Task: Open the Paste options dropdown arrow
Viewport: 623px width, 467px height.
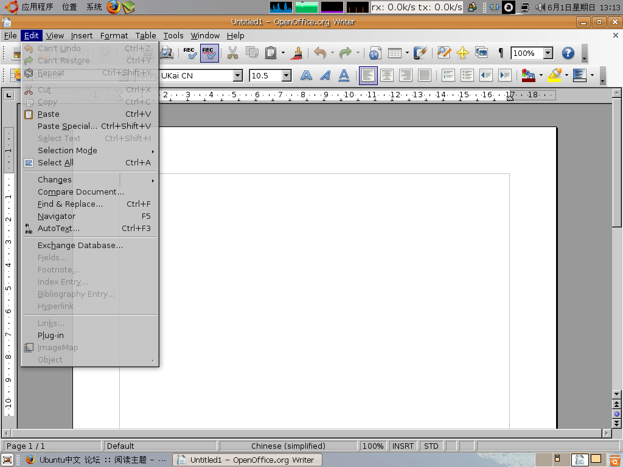Action: (x=283, y=54)
